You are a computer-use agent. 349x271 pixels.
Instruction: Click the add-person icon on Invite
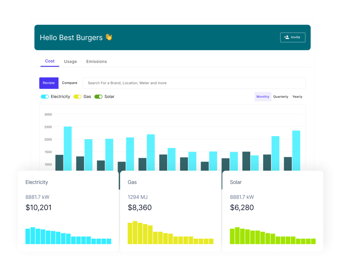(286, 37)
